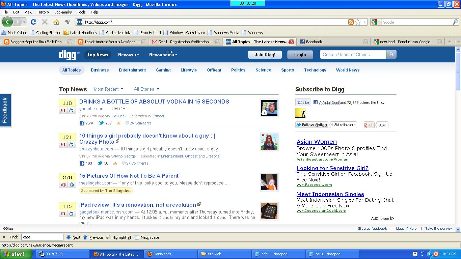This screenshot has width=461, height=259.
Task: Click in the Search Users or Stories field
Action: tap(353, 54)
